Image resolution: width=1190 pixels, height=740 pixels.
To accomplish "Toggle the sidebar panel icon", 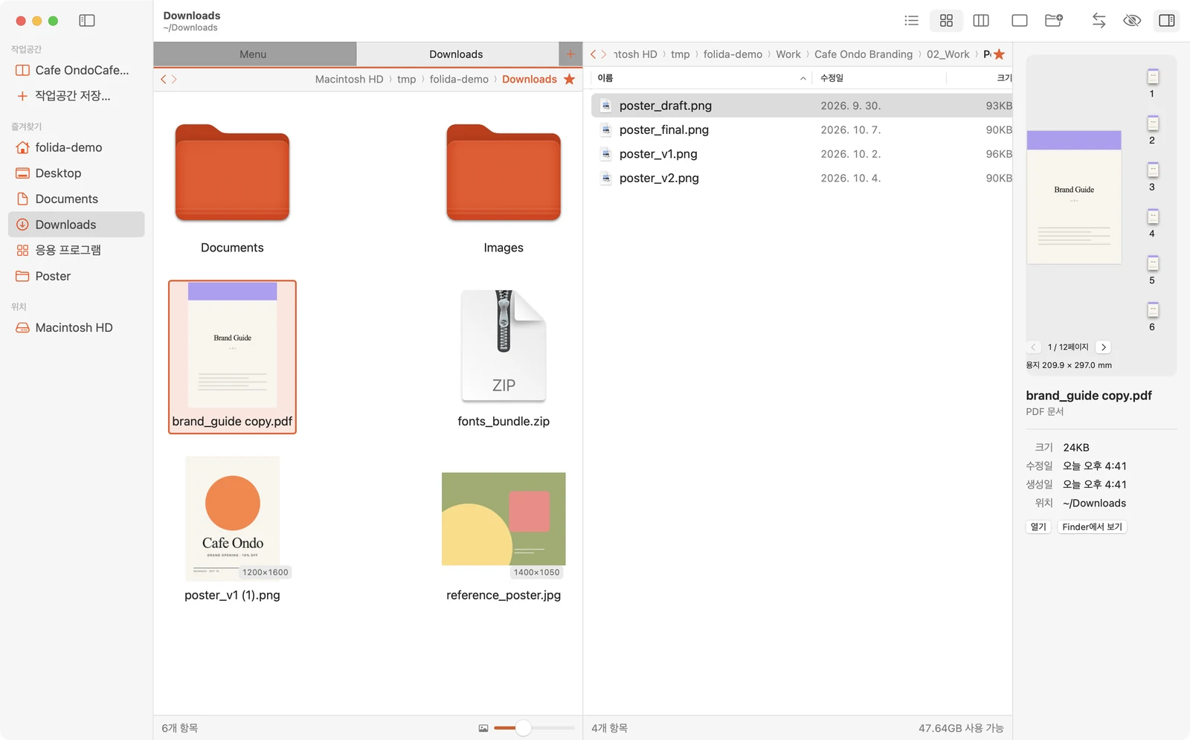I will point(87,21).
